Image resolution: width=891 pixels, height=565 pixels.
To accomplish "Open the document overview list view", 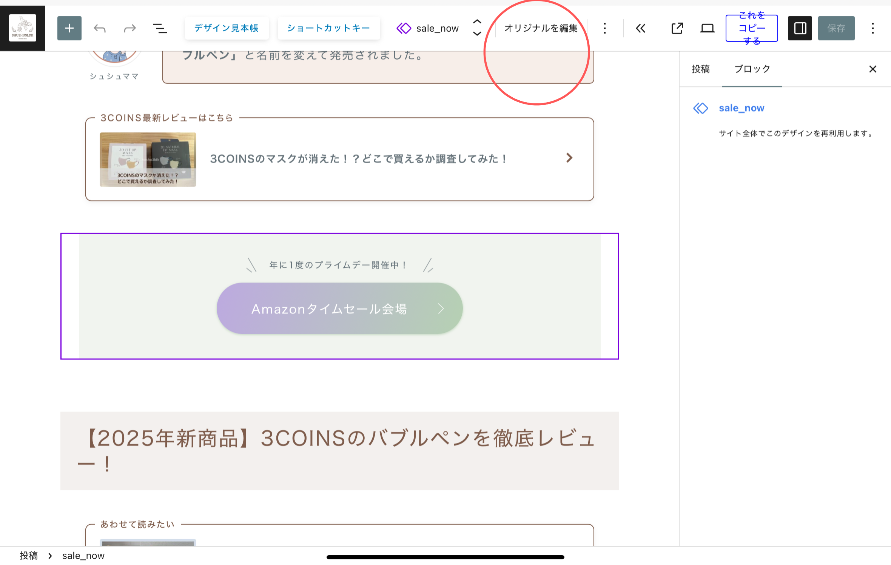I will pos(160,28).
